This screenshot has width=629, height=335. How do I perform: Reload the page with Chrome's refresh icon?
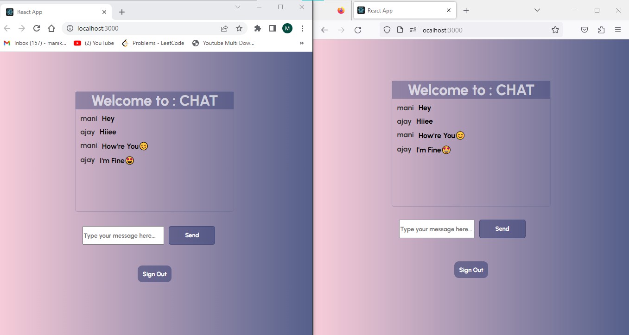click(37, 28)
